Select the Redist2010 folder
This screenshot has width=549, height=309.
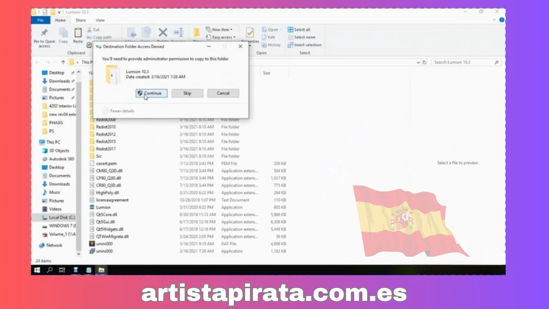(x=106, y=127)
